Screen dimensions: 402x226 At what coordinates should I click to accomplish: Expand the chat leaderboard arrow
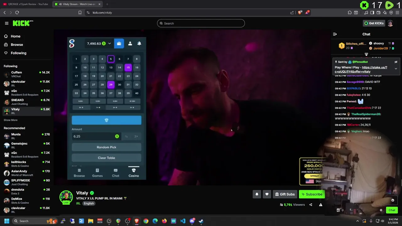(366, 55)
